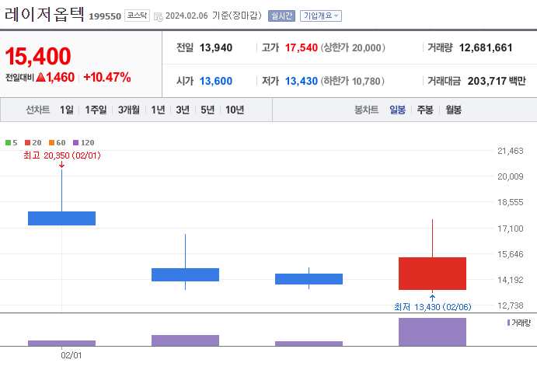Select the 3년 line chart tab
This screenshot has height=370, width=537.
[183, 110]
